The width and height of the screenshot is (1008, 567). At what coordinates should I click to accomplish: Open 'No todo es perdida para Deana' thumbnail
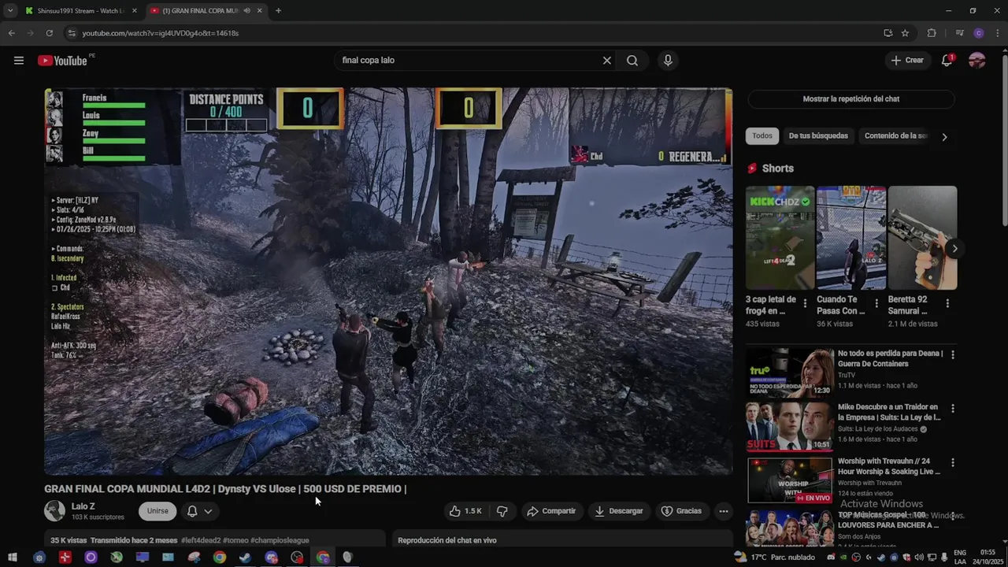click(x=790, y=372)
